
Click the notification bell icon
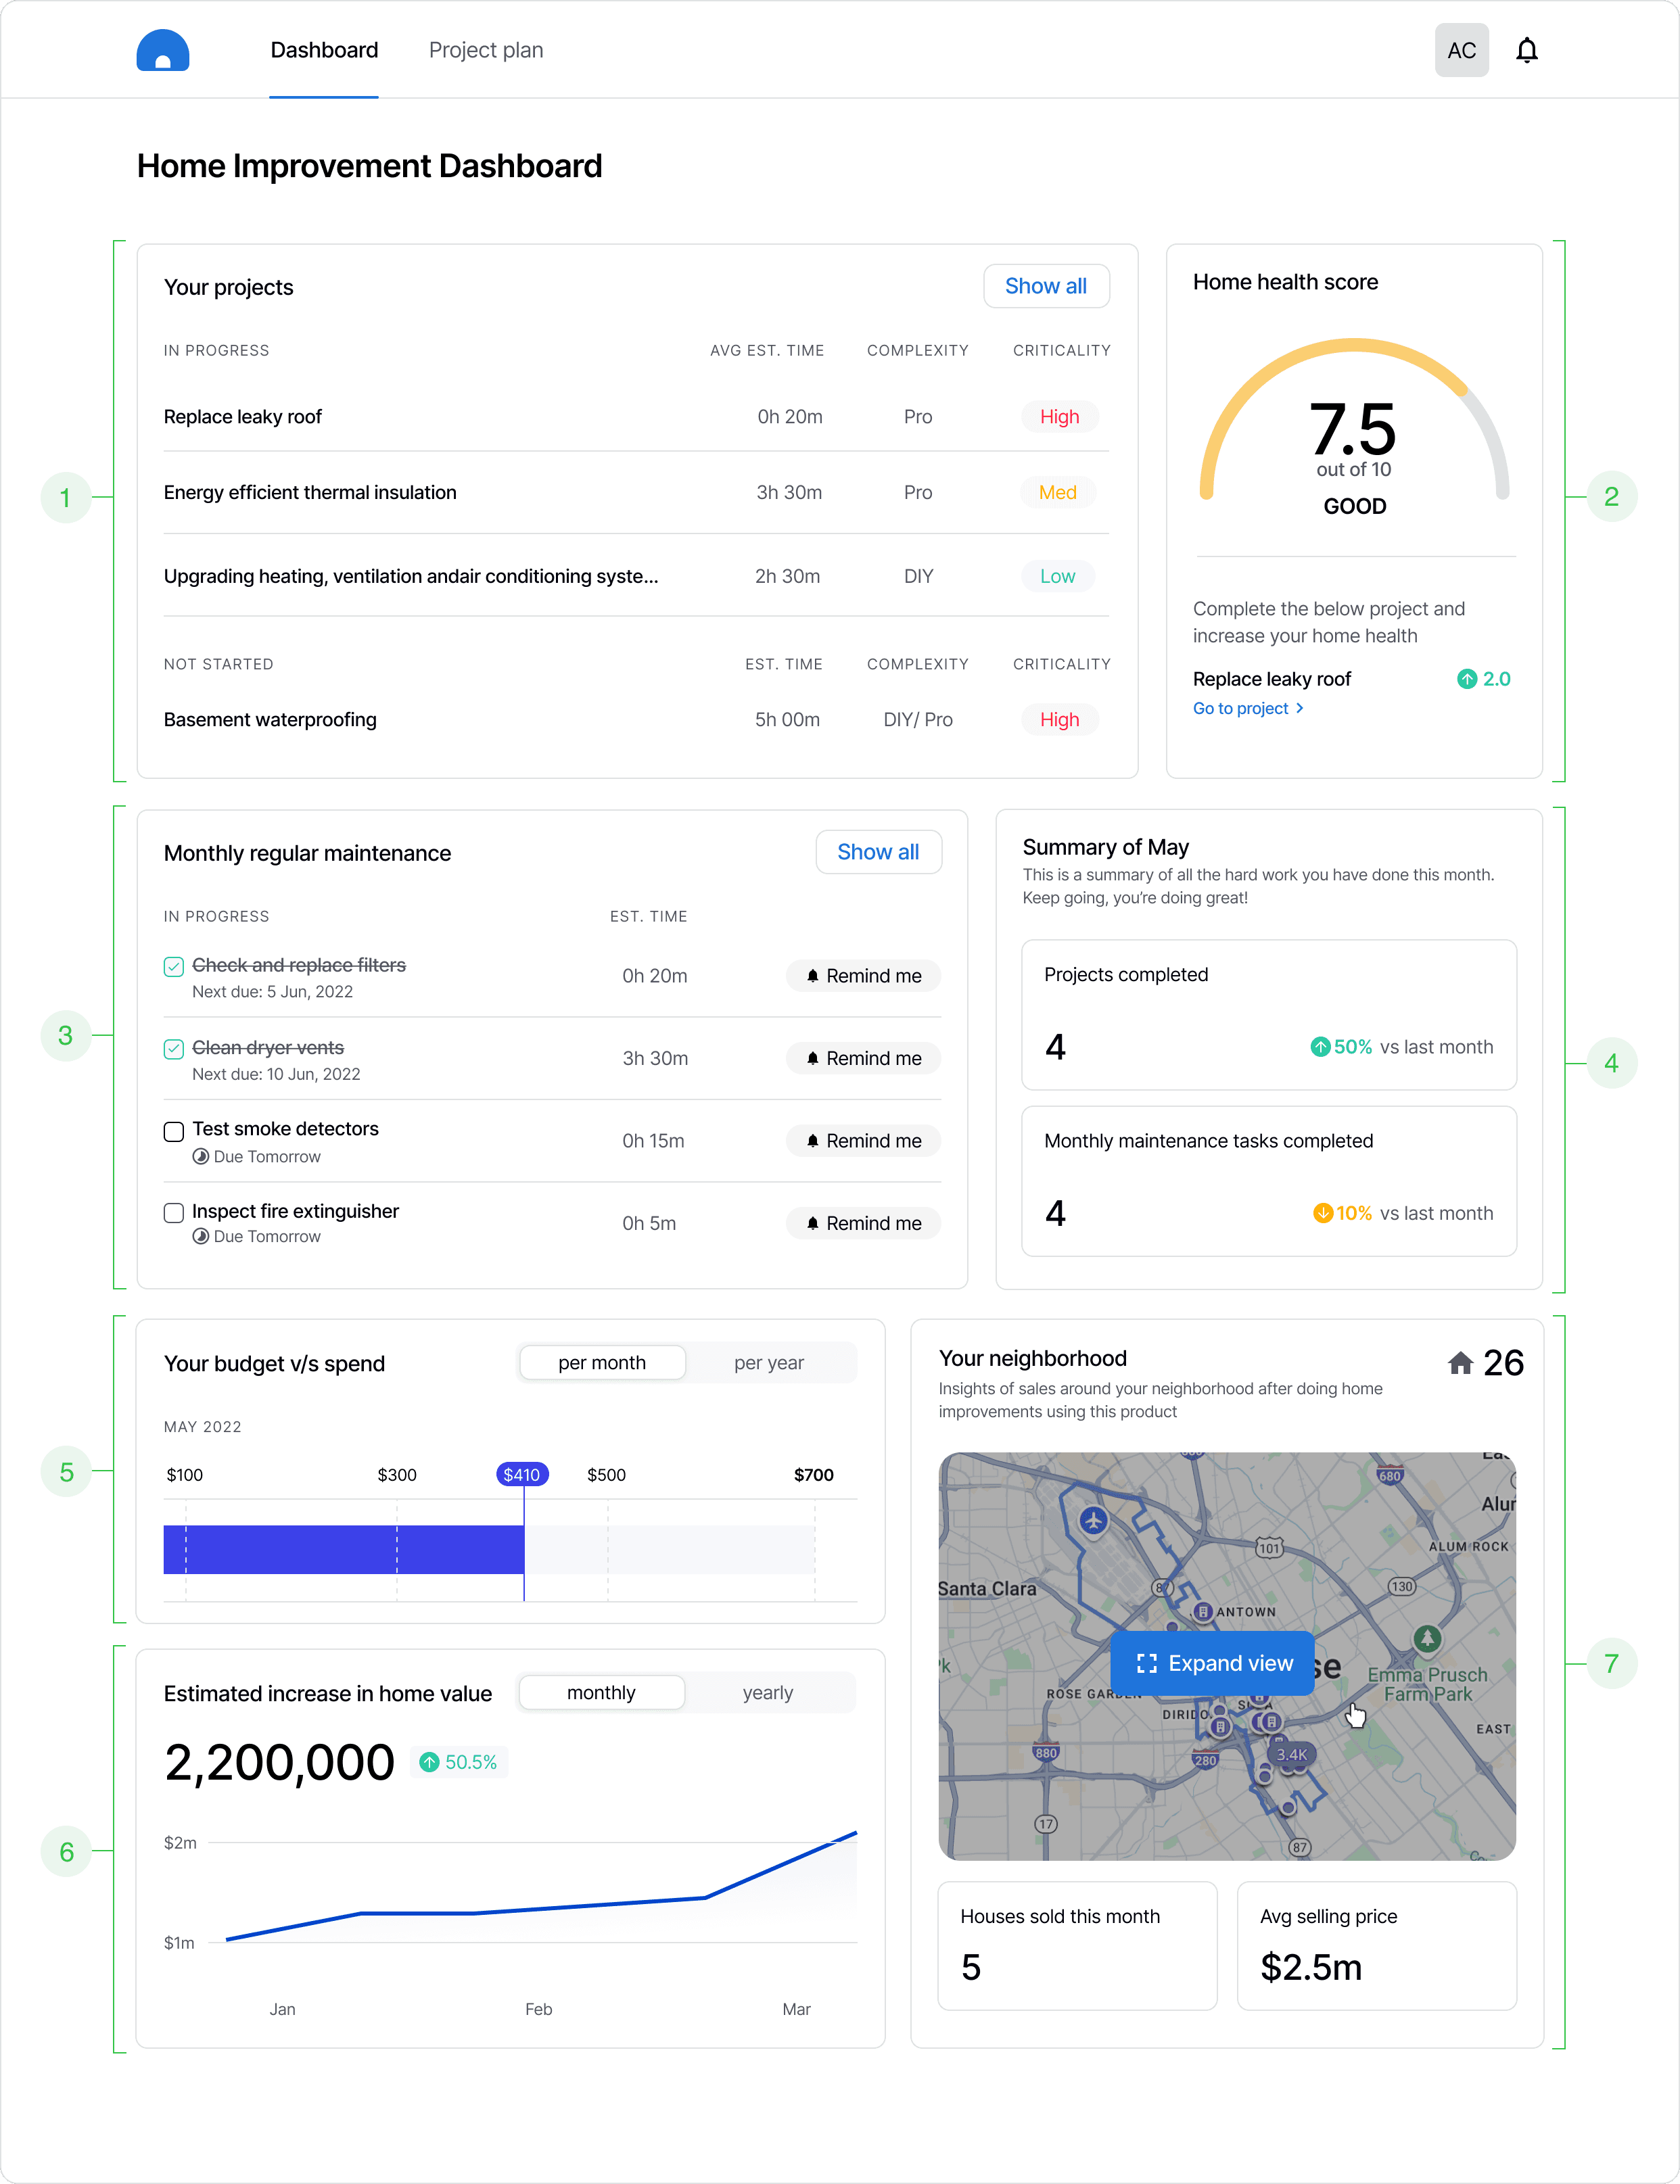coord(1526,50)
